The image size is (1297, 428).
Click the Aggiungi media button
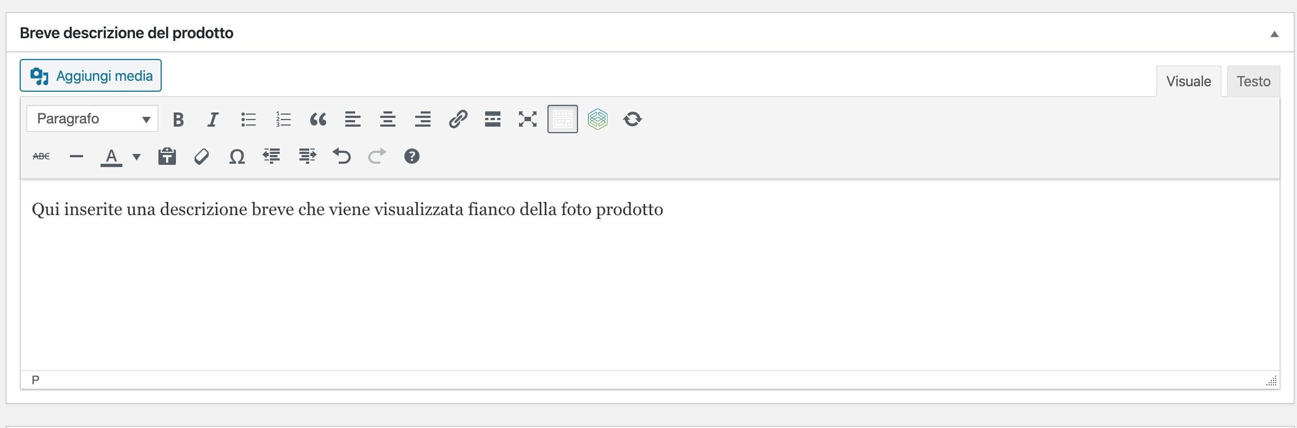coord(91,75)
